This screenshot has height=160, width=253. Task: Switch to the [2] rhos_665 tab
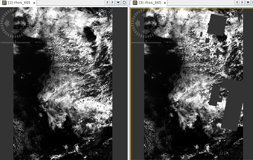(19, 2)
